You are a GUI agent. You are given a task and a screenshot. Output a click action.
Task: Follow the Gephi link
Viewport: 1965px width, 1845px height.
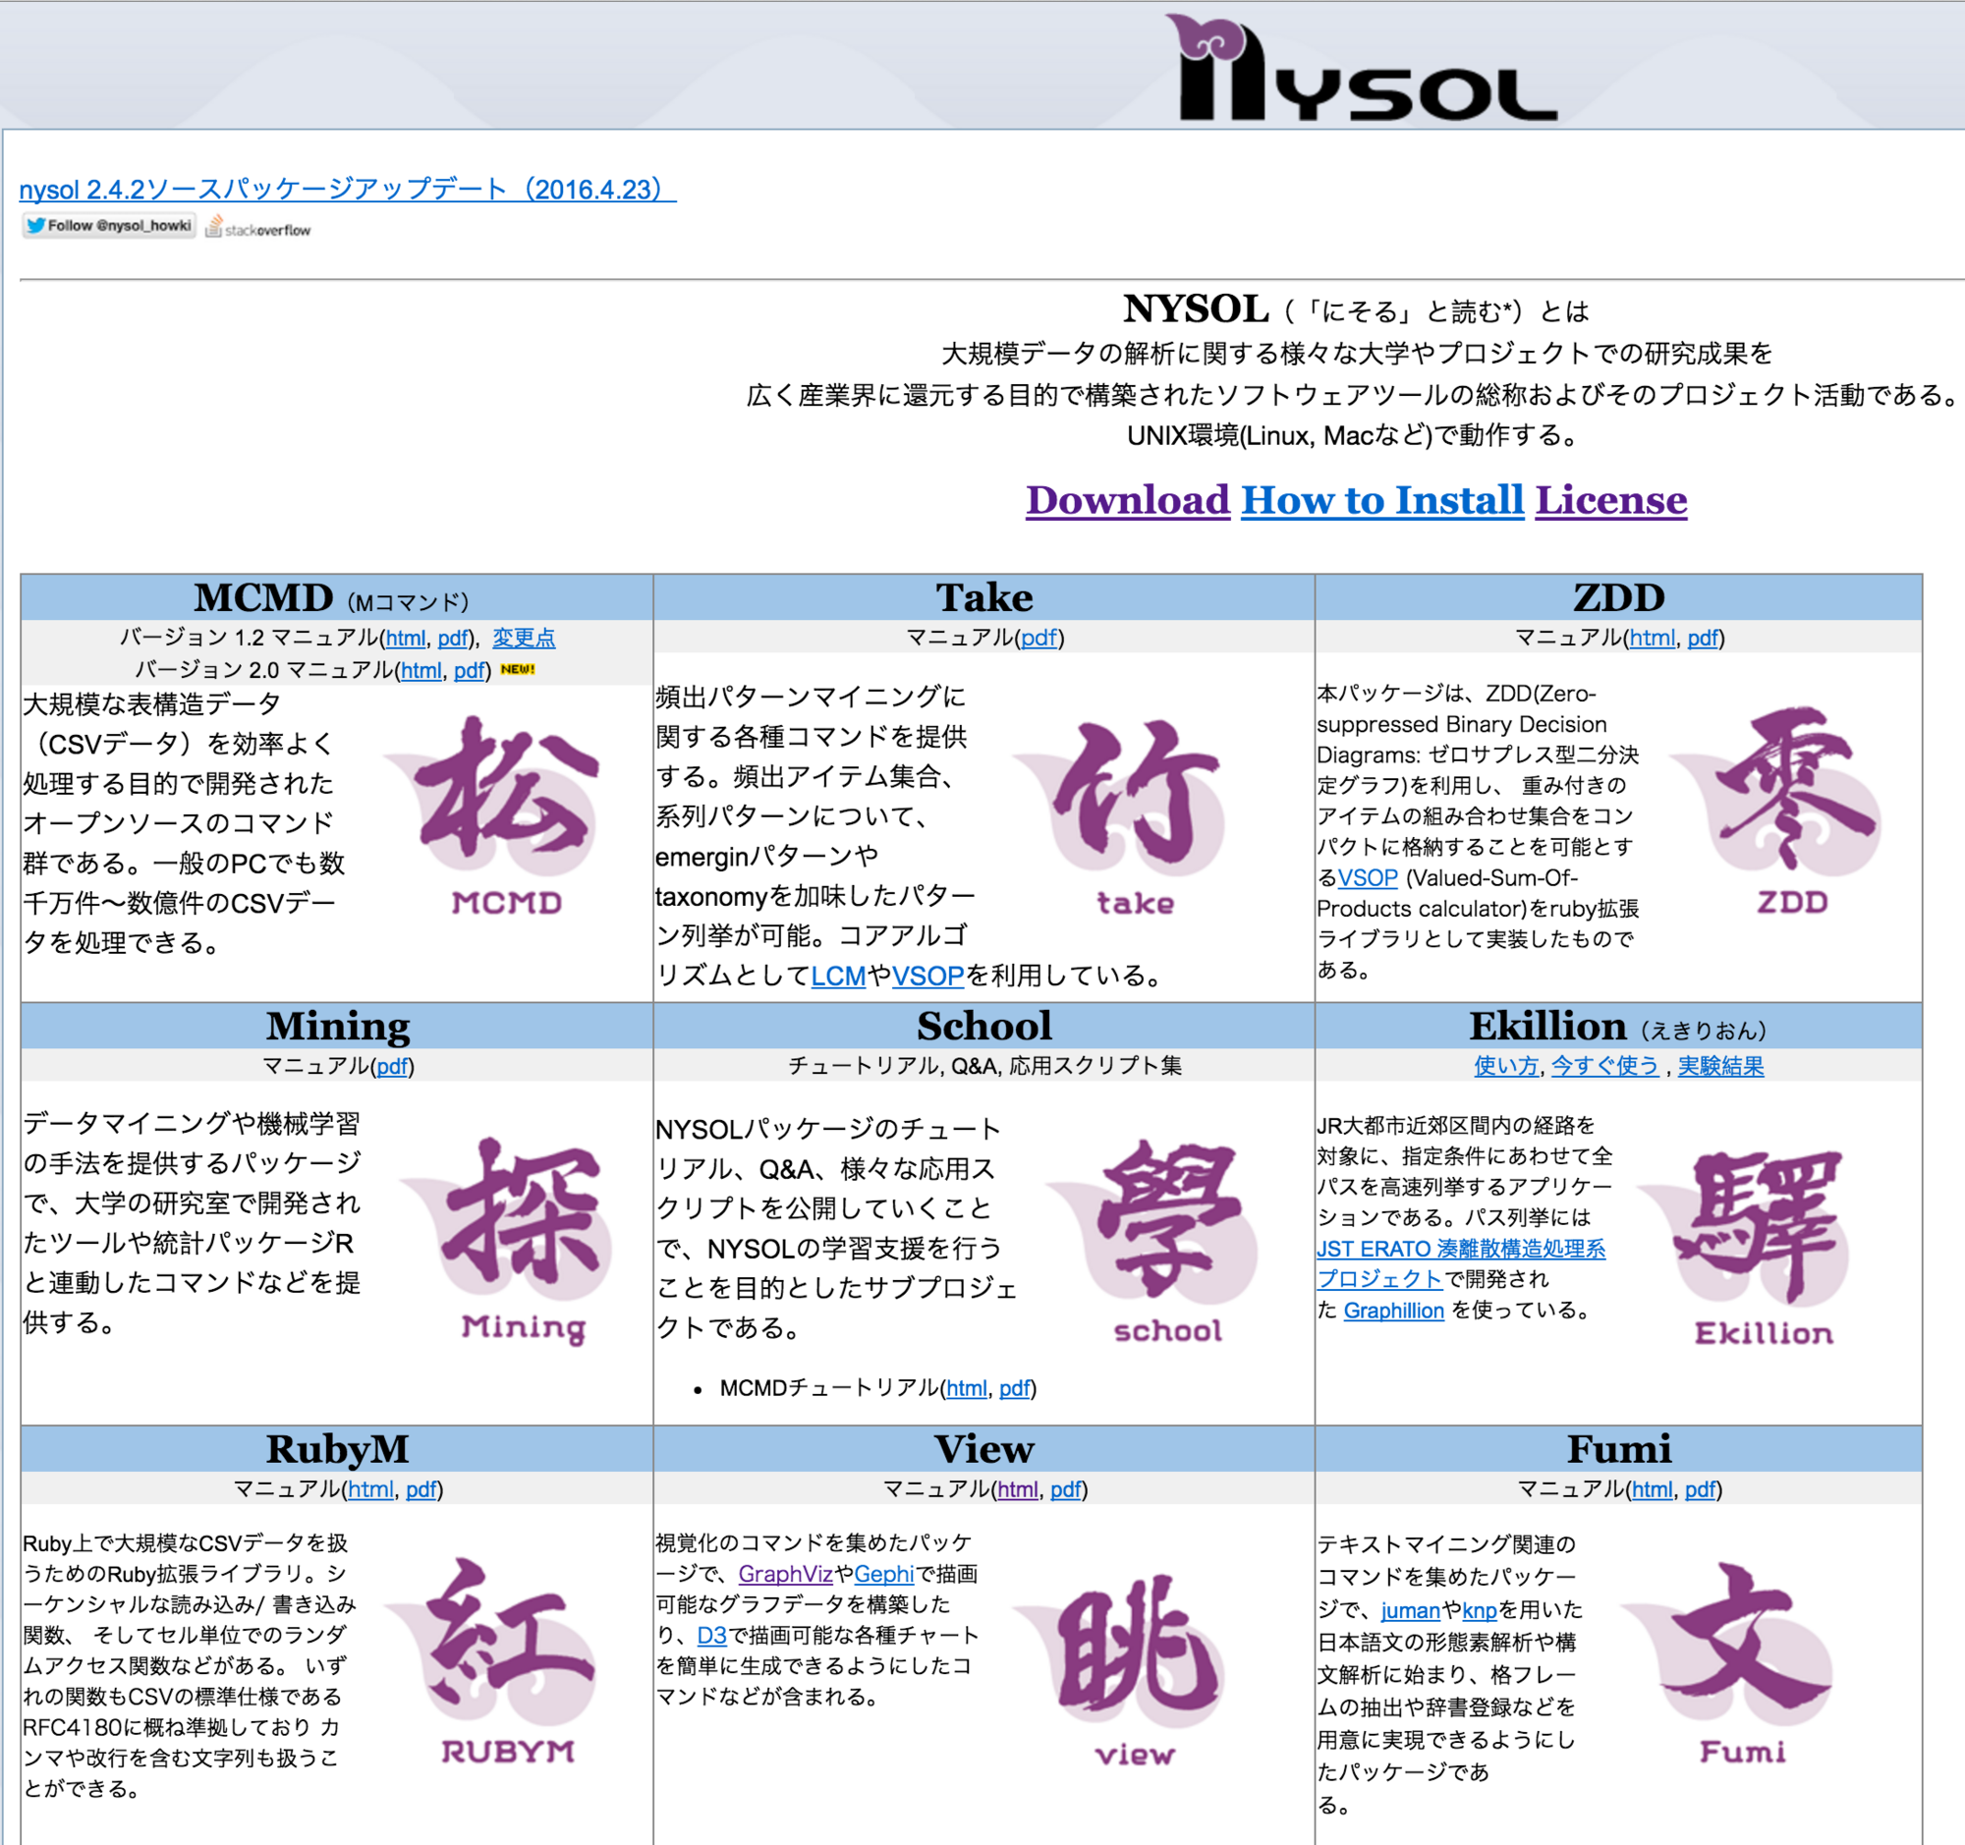point(883,1574)
